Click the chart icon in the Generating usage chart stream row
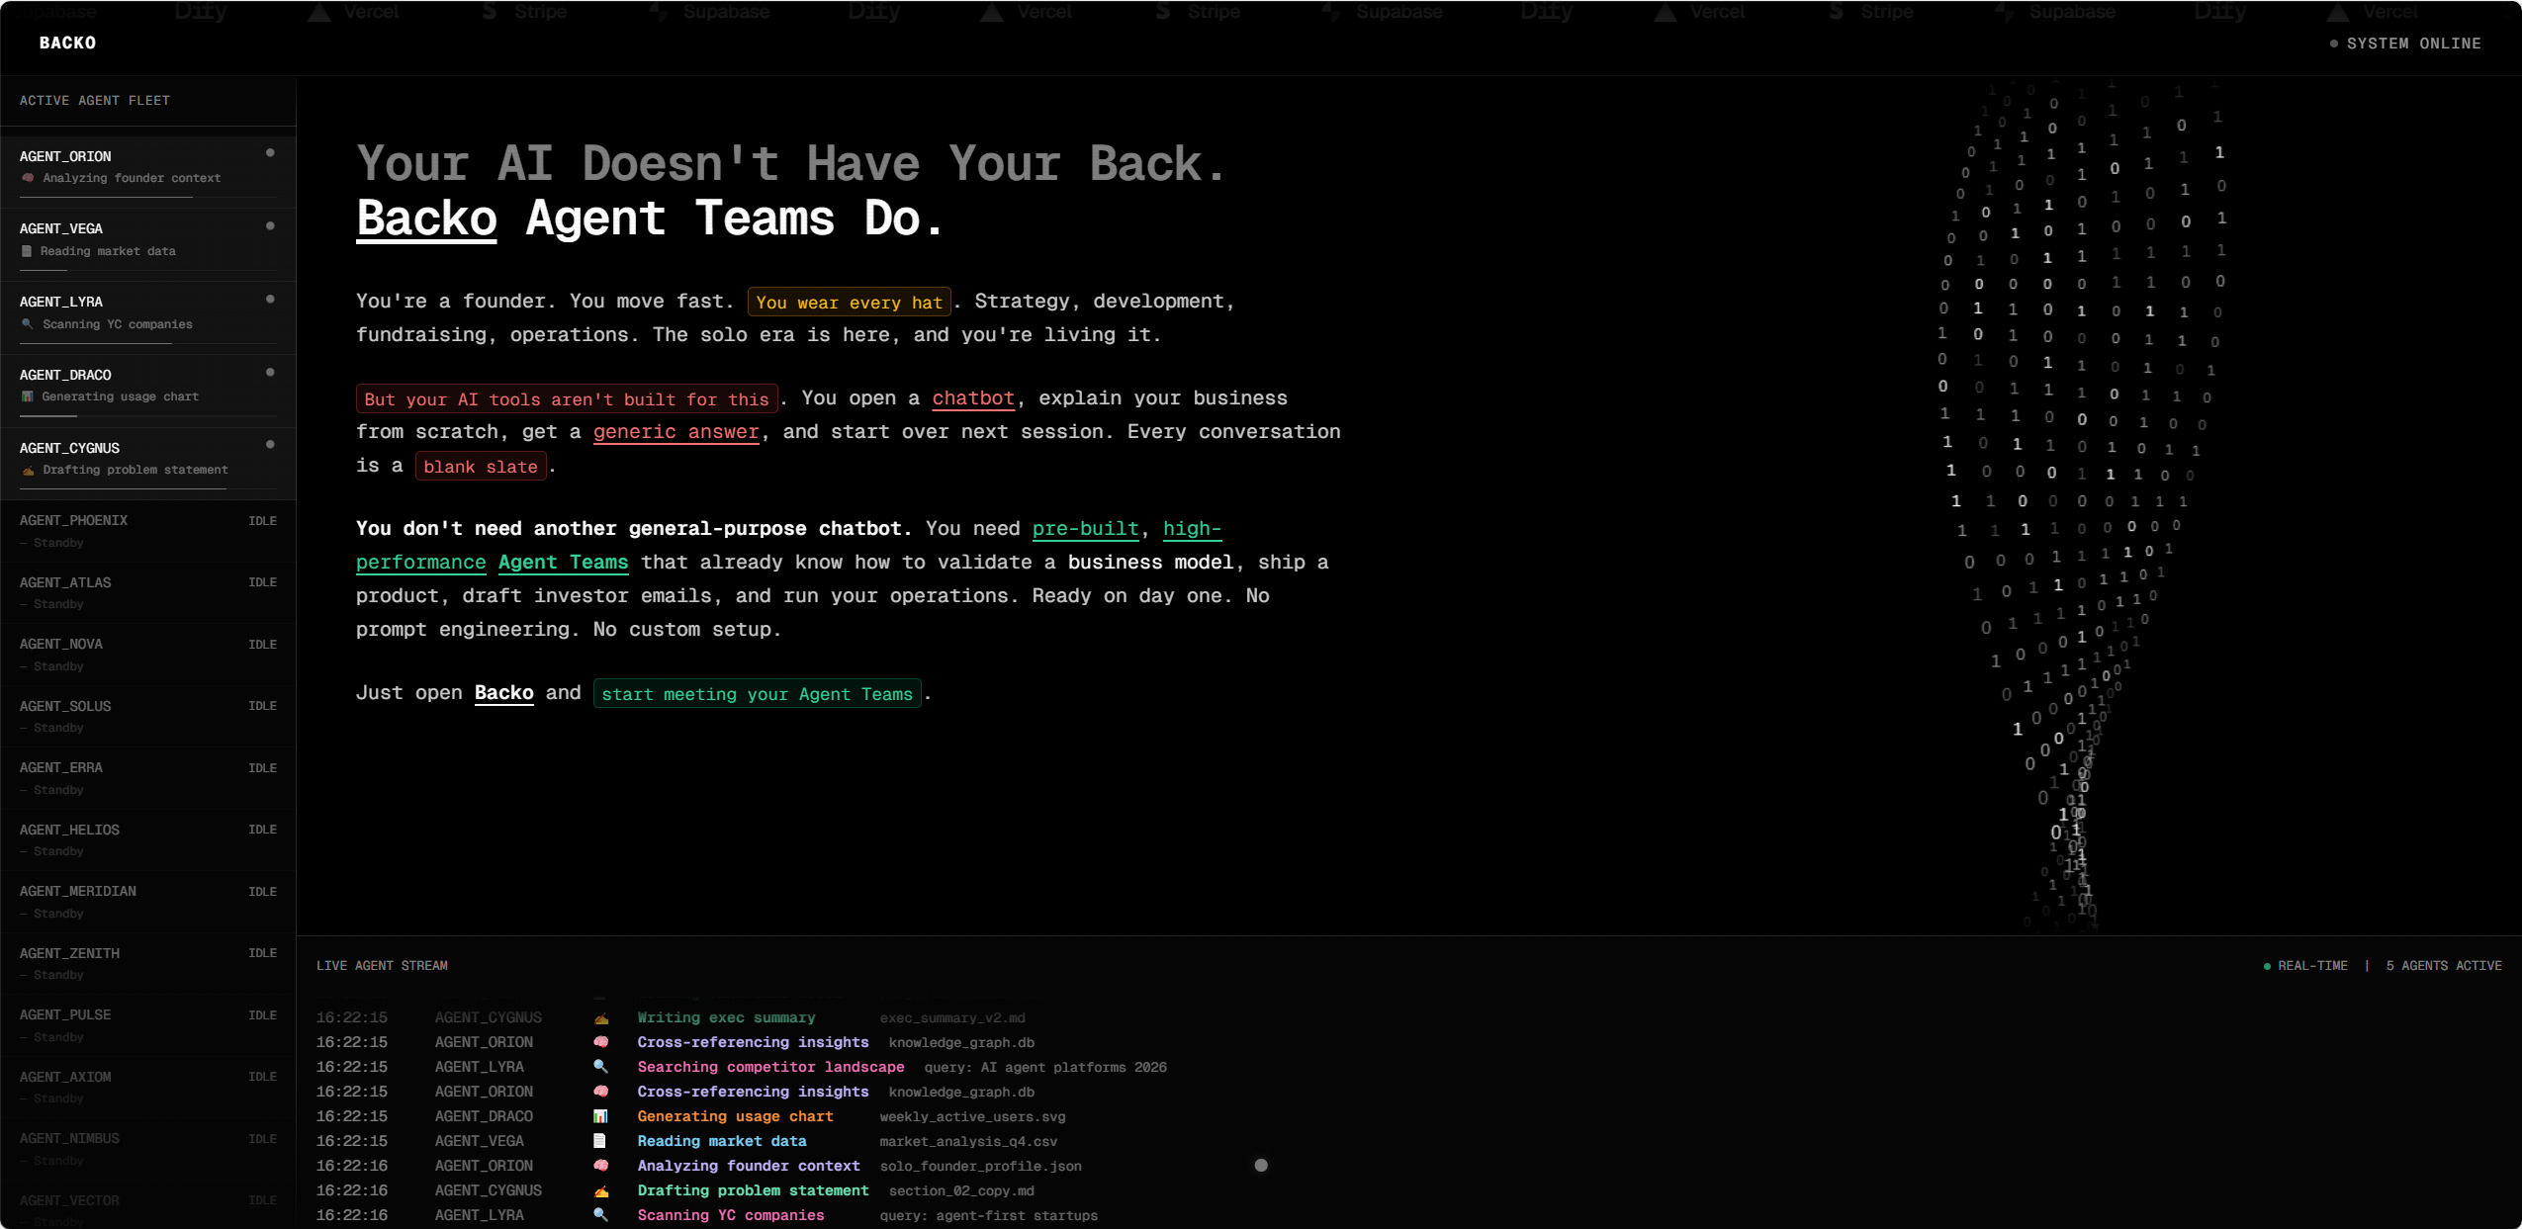The width and height of the screenshot is (2522, 1229). pyautogui.click(x=600, y=1116)
